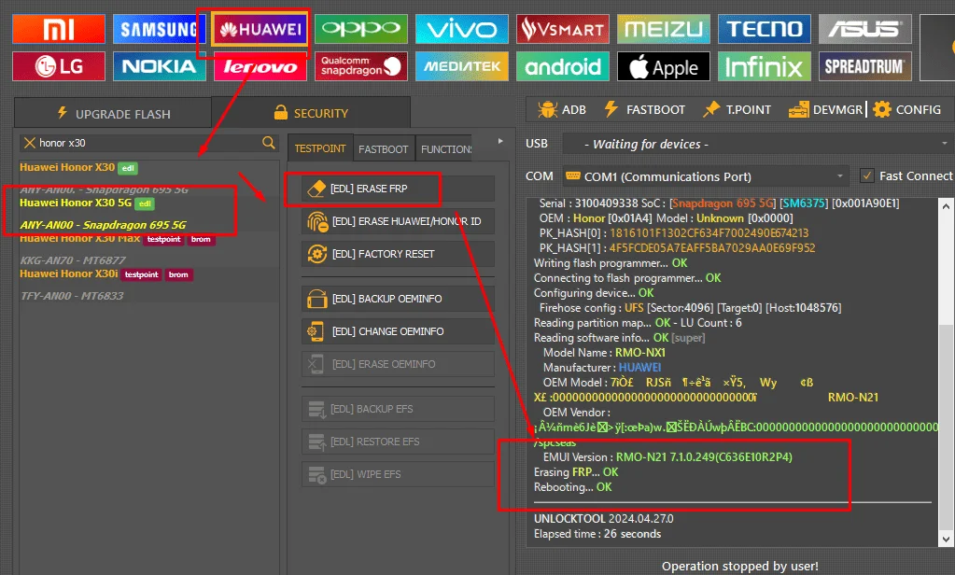
Task: Click the honor x30 search field
Action: [148, 143]
